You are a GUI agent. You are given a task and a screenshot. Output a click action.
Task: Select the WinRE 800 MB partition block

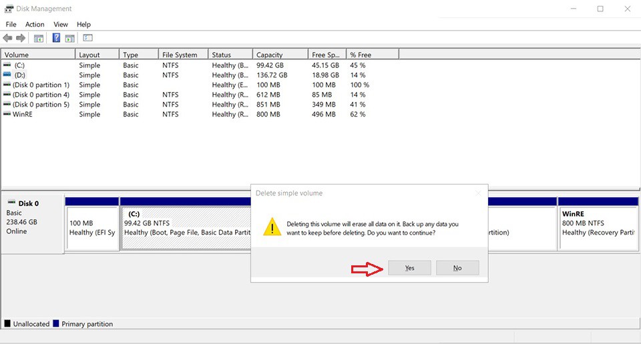click(x=598, y=227)
